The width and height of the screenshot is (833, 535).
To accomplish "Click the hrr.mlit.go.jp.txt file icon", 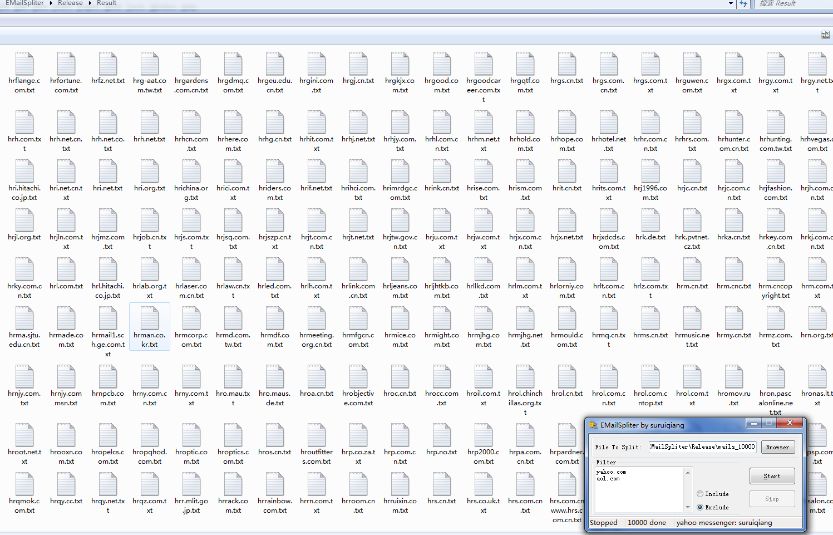I will pos(191,484).
